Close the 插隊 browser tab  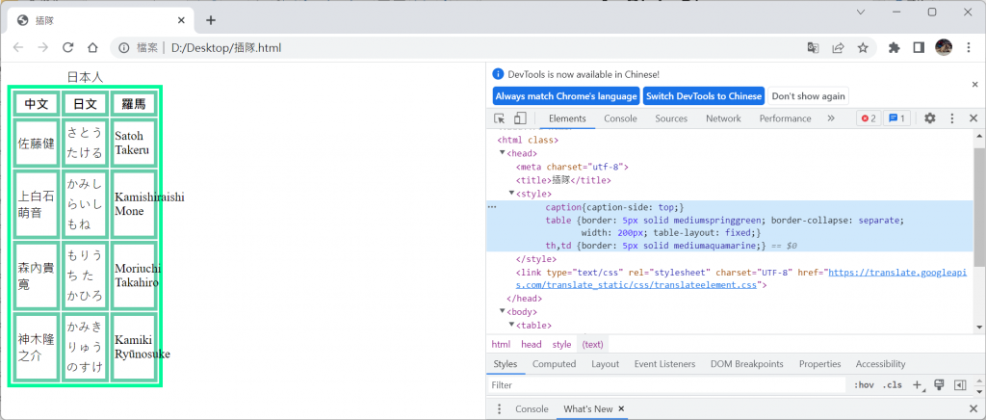click(181, 20)
